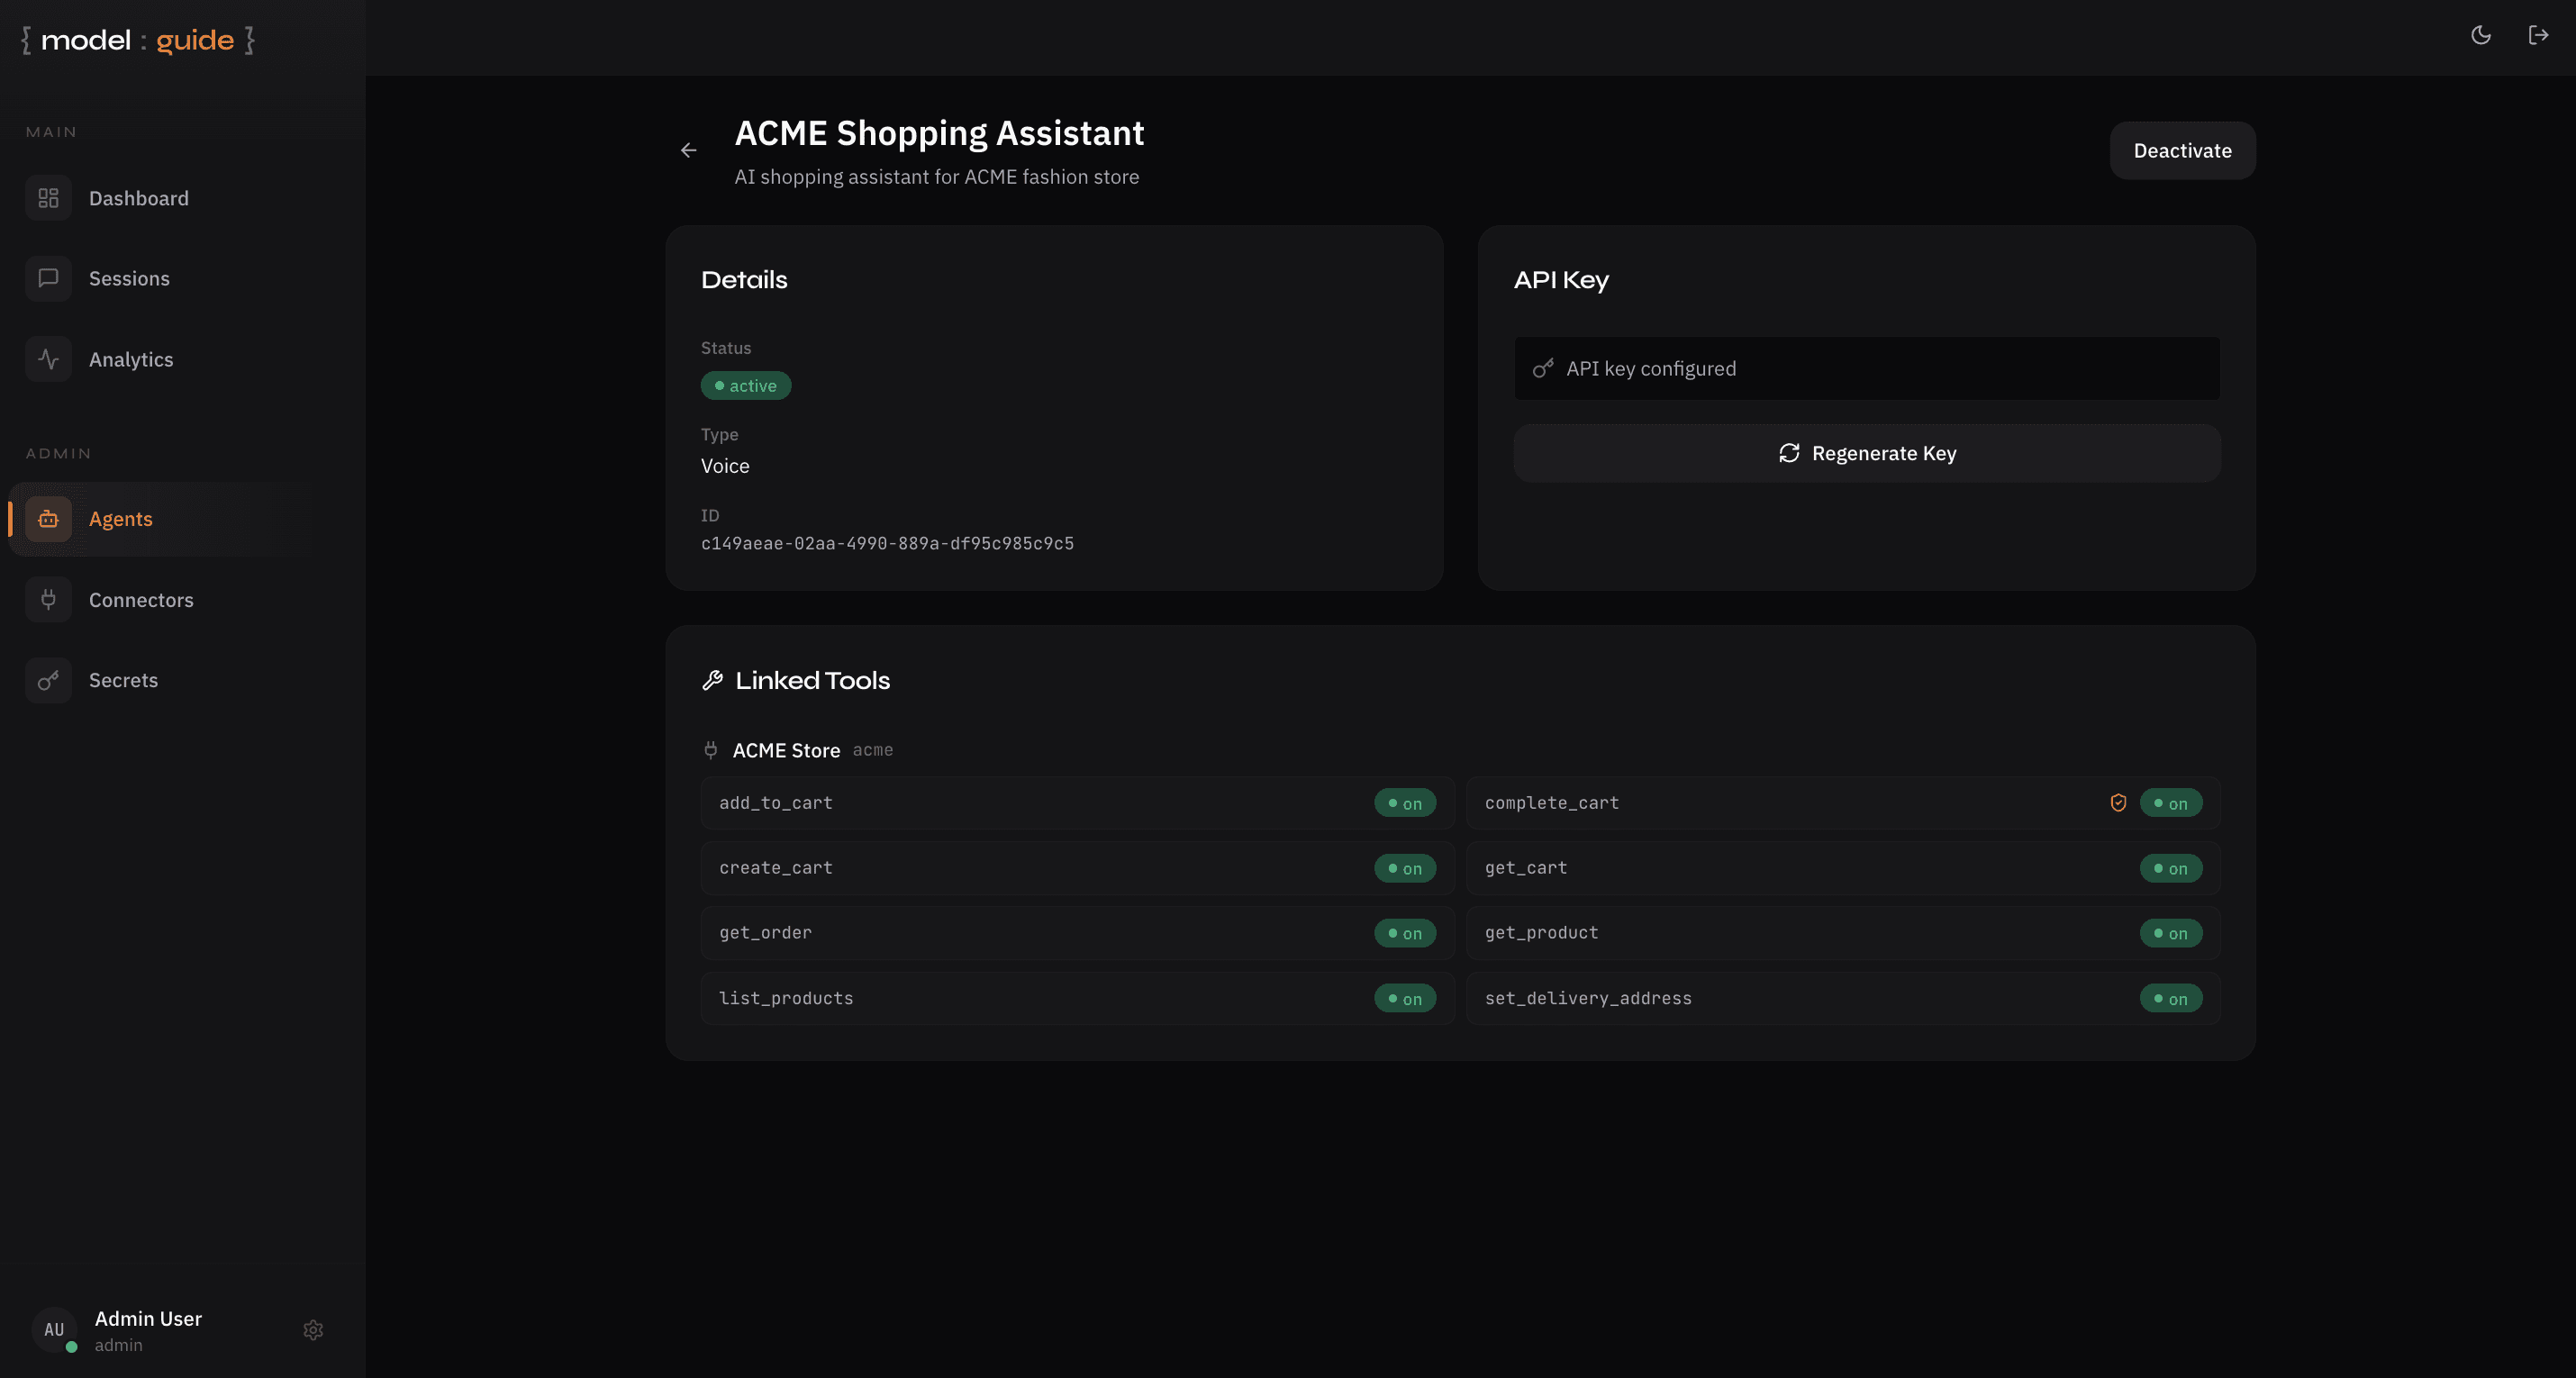Viewport: 2576px width, 1378px height.
Task: Click the AU user avatar
Action: (x=54, y=1329)
